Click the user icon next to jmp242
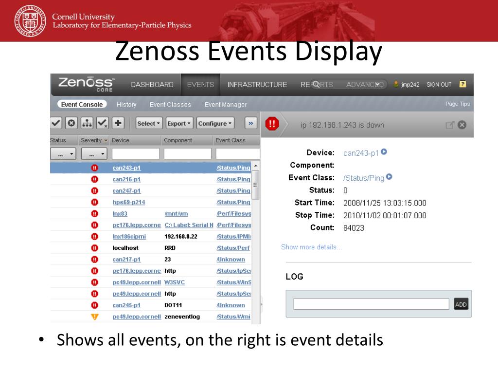This screenshot has width=498, height=374. point(396,84)
